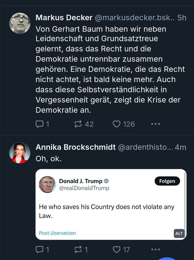Click the Folgen button in screenshot

[167, 181]
